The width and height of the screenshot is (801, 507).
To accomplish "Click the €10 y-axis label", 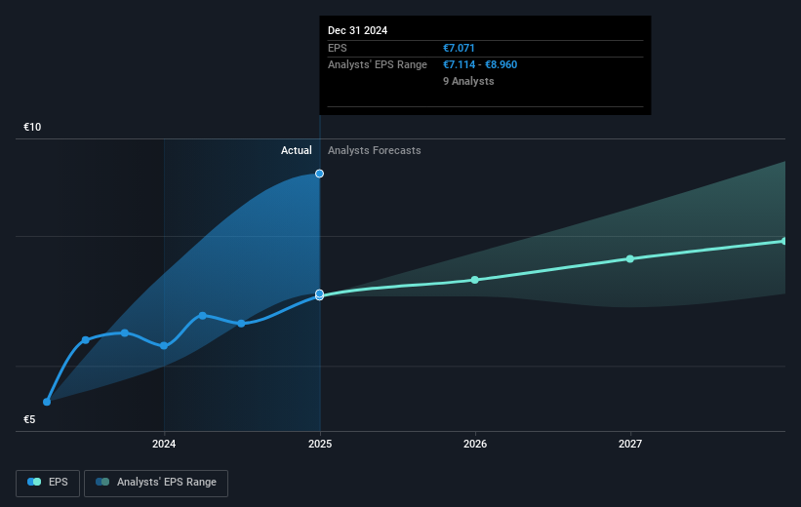I will click(x=32, y=127).
